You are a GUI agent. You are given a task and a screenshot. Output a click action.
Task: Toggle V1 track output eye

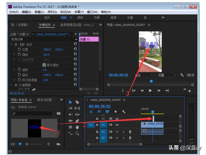[117, 125]
